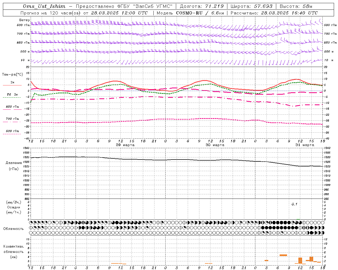The height and width of the screenshot is (270, 338).
Task: Click the Облачность cloudiness row label
Action: [x=13, y=229]
